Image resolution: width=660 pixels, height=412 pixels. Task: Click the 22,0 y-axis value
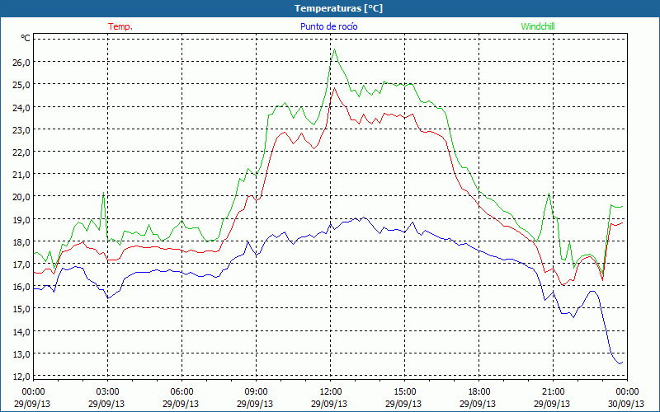tap(21, 152)
